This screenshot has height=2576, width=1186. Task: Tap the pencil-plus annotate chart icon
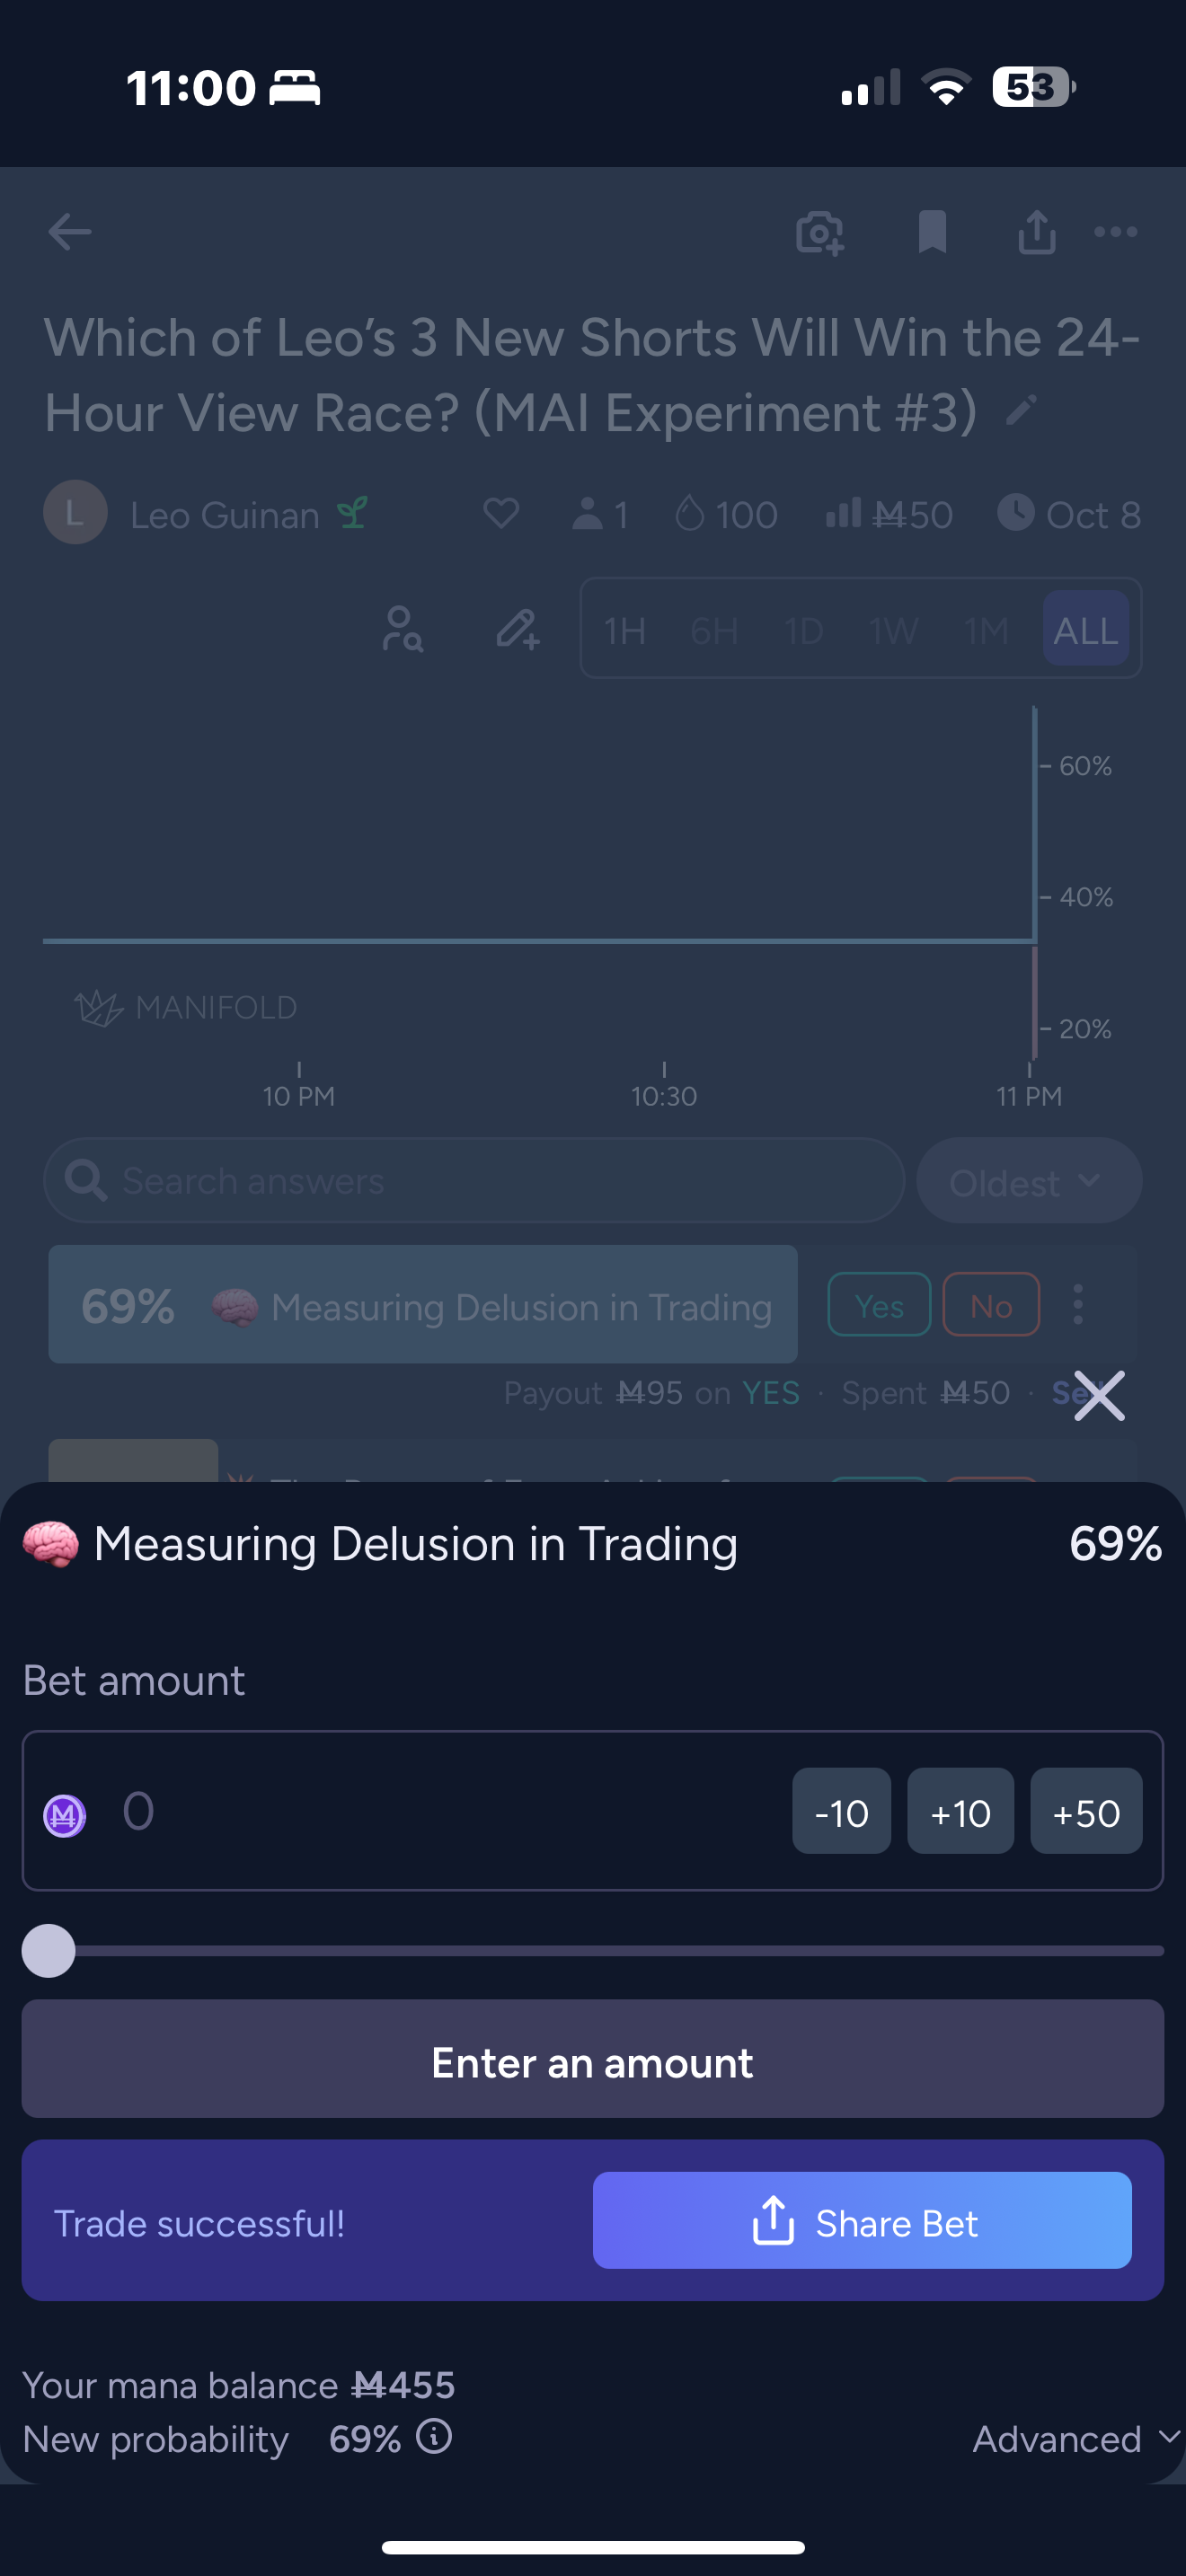518,630
